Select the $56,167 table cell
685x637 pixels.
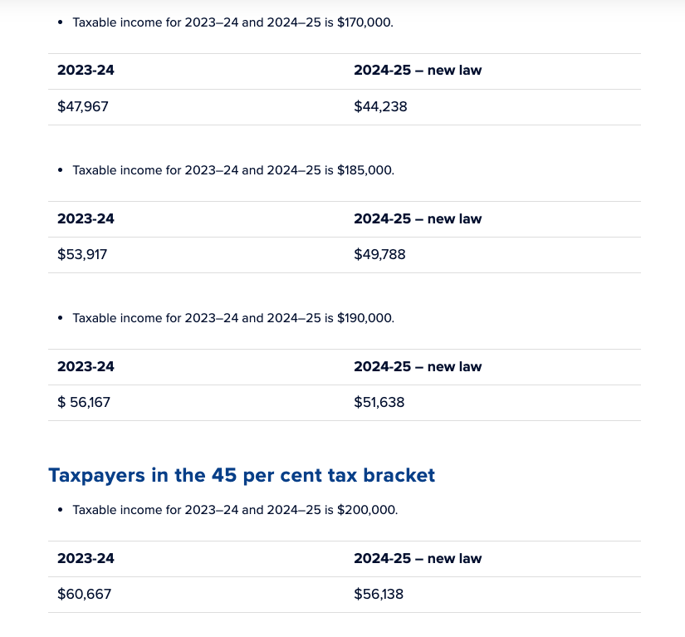84,403
